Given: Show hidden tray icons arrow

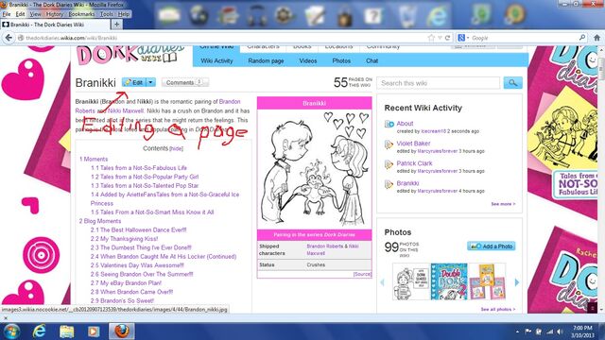Looking at the screenshot, I should pos(517,331).
